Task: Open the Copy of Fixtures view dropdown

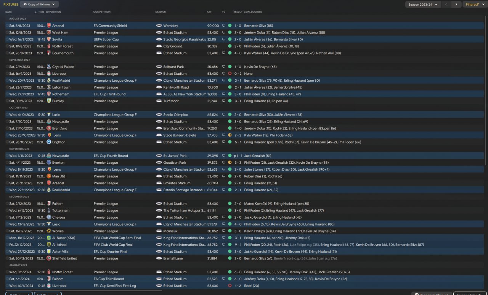Action: 39,4
